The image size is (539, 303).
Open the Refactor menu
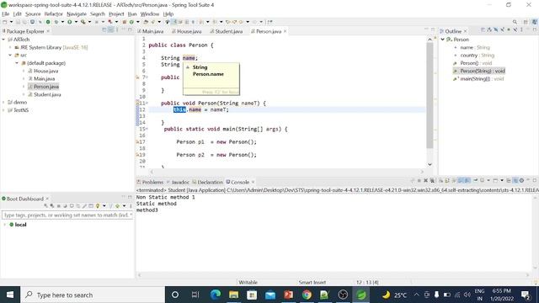(53, 14)
